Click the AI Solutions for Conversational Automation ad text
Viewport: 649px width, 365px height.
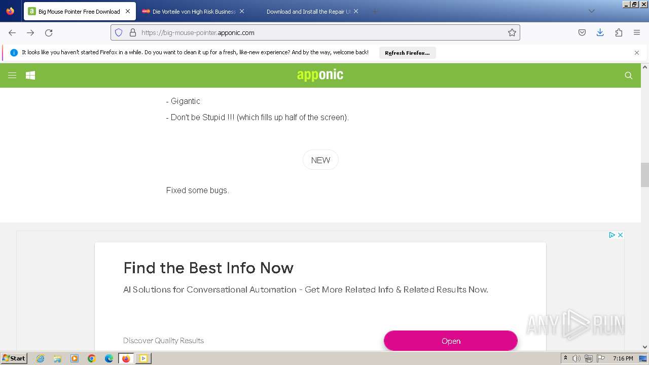click(x=306, y=289)
